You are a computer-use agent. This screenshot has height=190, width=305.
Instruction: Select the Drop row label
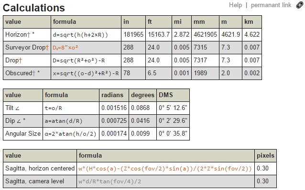(13, 60)
